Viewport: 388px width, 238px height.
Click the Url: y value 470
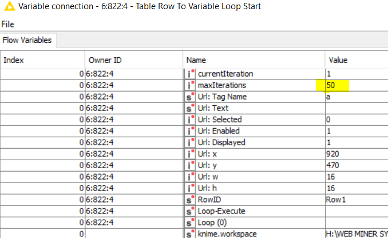332,165
